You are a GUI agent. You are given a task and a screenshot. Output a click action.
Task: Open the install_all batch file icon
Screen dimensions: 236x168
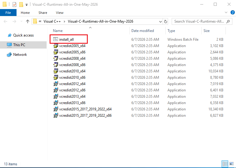56,40
